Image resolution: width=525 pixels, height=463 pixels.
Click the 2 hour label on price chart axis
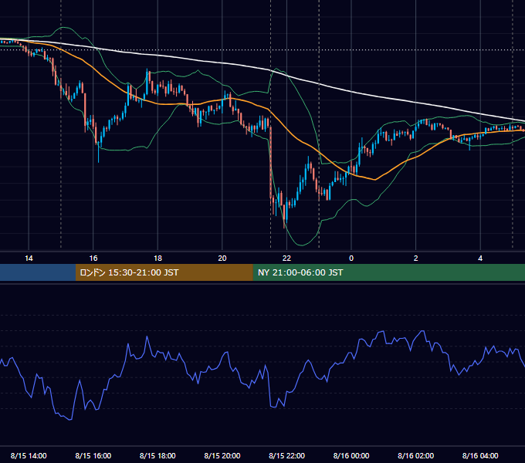[416, 259]
